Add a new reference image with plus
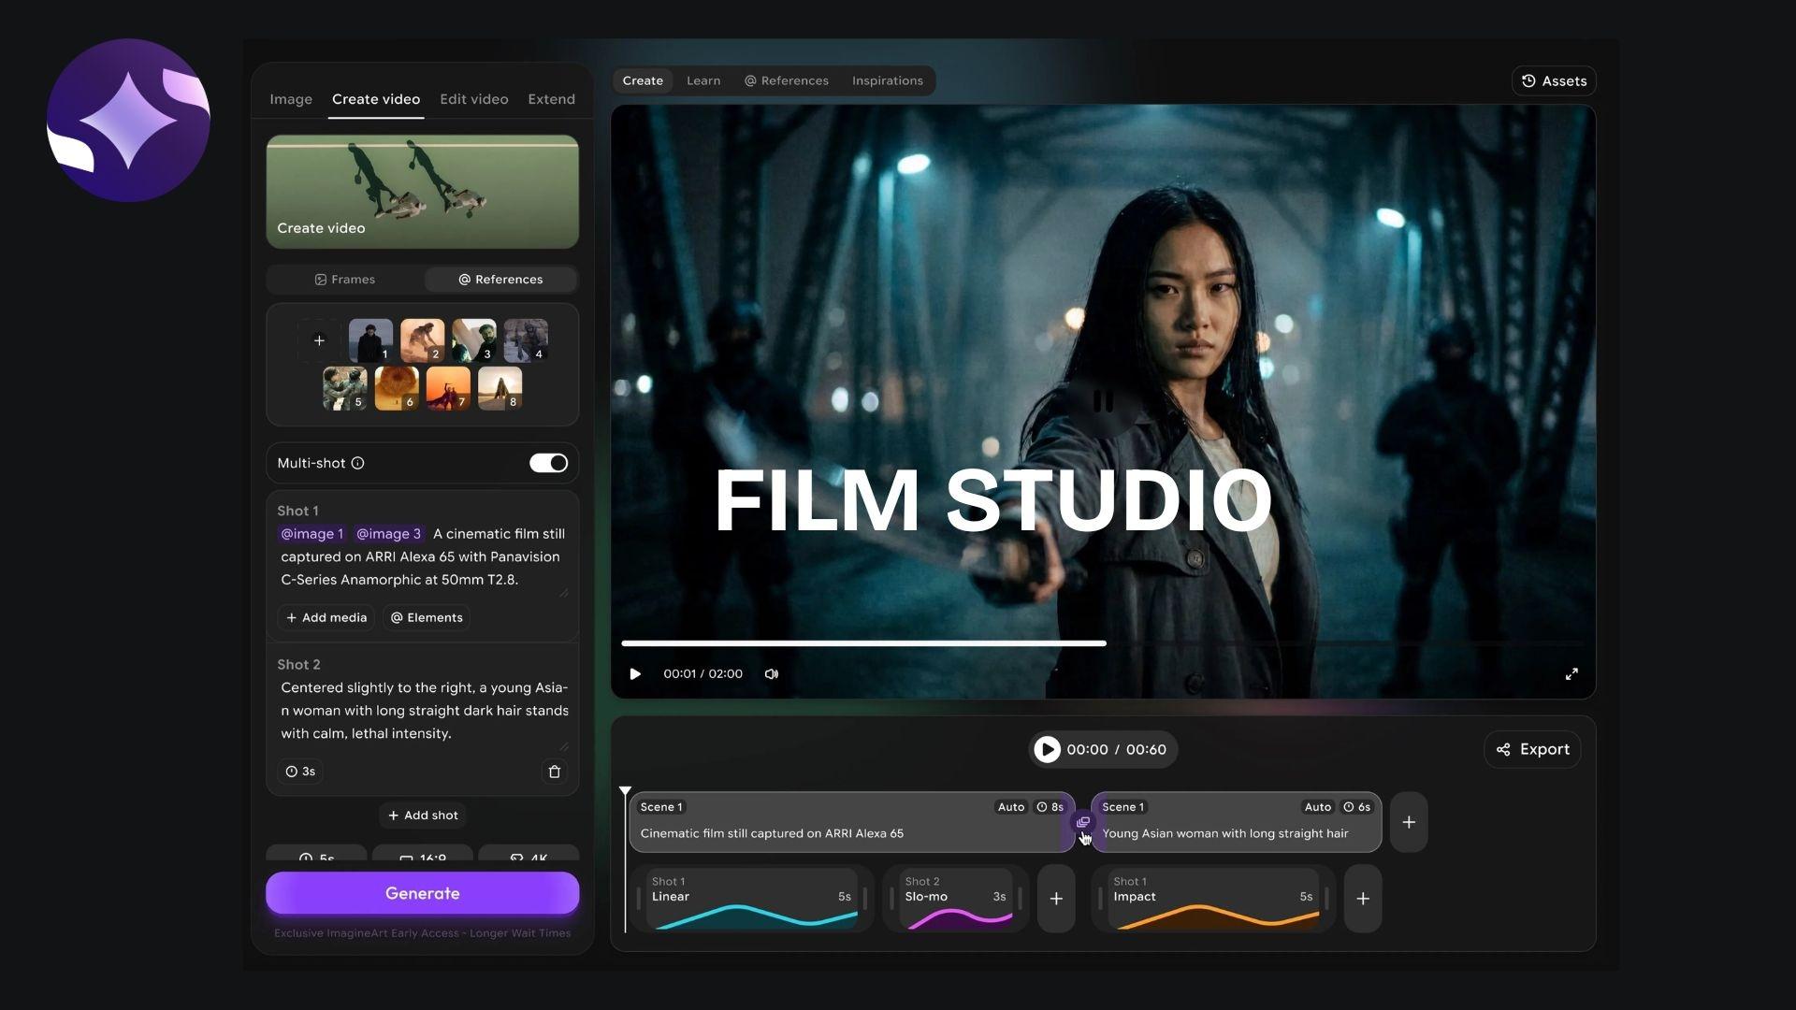 [319, 340]
